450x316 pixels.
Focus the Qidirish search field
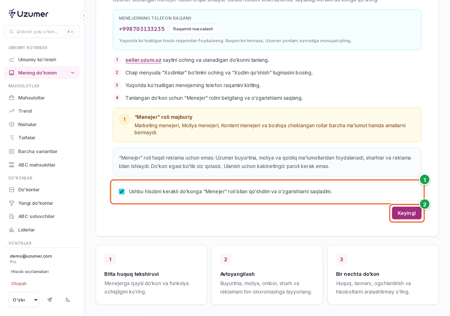click(42, 32)
